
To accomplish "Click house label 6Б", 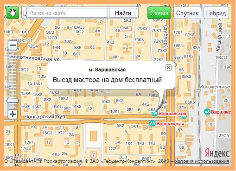I will point(93,47).
